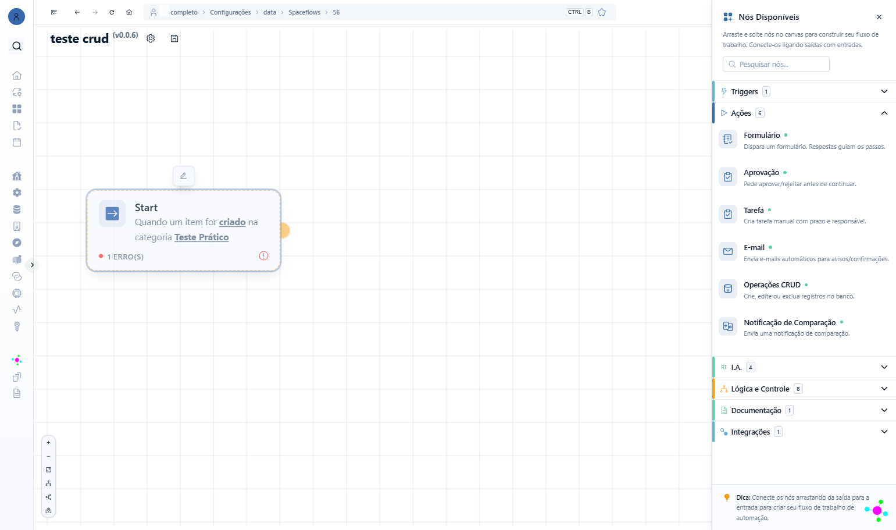The height and width of the screenshot is (530, 896).
Task: Fit the canvas view to screen
Action: pos(48,469)
